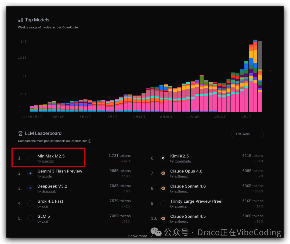Open the Gemini 3 Flash Preview model
Viewport: 290px width, 244px height.
tap(60, 171)
